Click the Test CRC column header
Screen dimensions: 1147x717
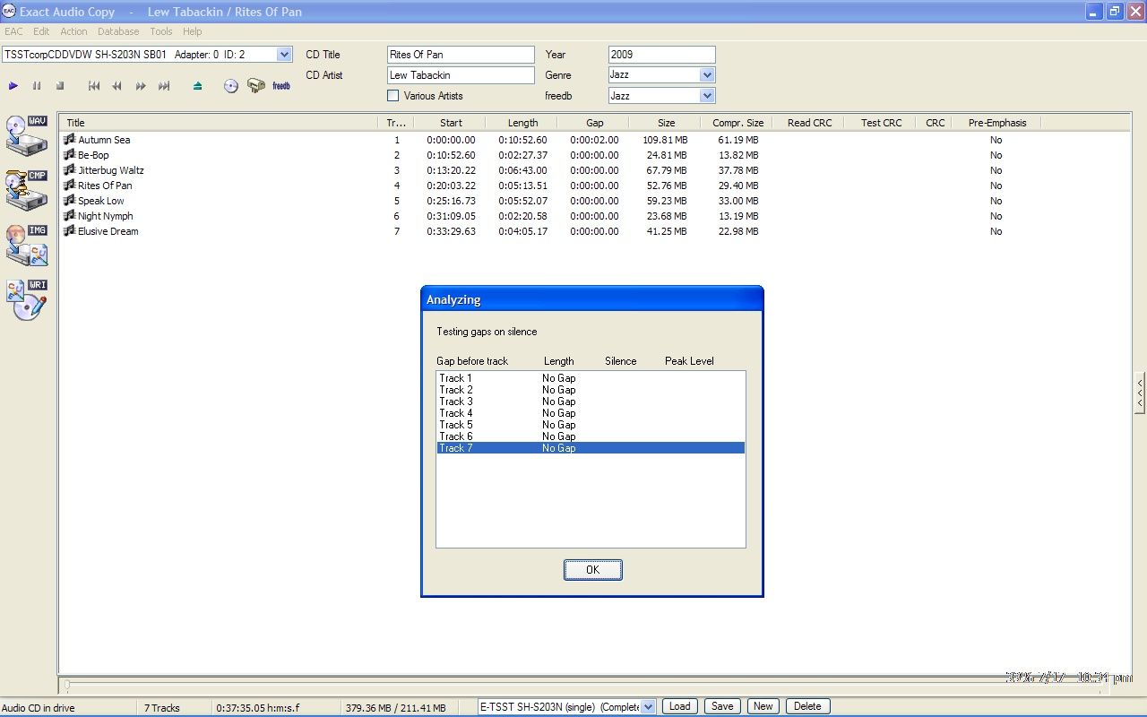[881, 123]
